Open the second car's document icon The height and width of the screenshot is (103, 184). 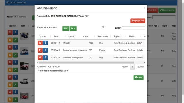coord(10,55)
